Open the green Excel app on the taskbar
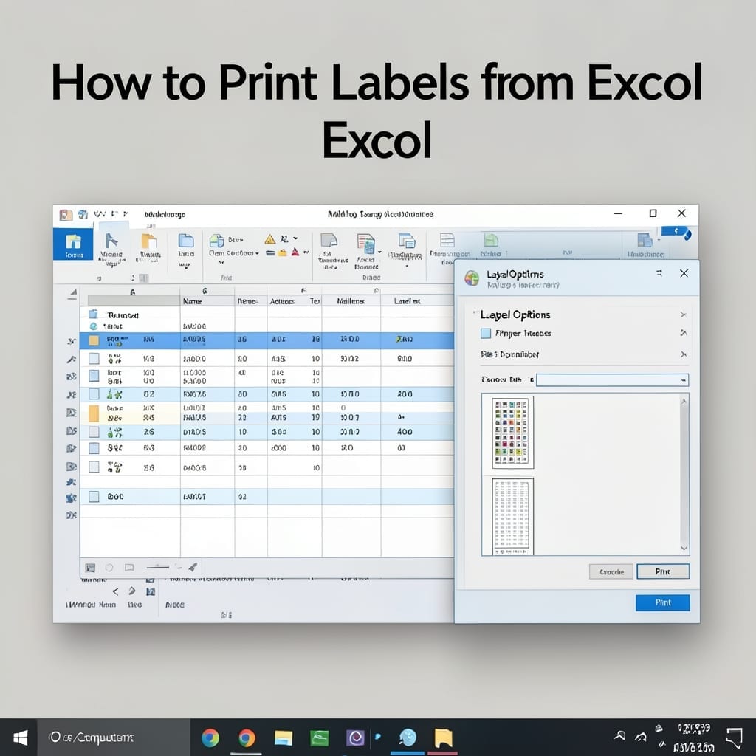 click(319, 738)
